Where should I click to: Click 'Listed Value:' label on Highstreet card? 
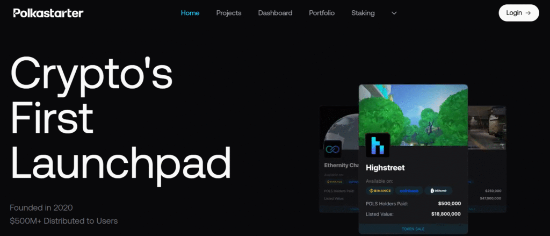pyautogui.click(x=380, y=214)
